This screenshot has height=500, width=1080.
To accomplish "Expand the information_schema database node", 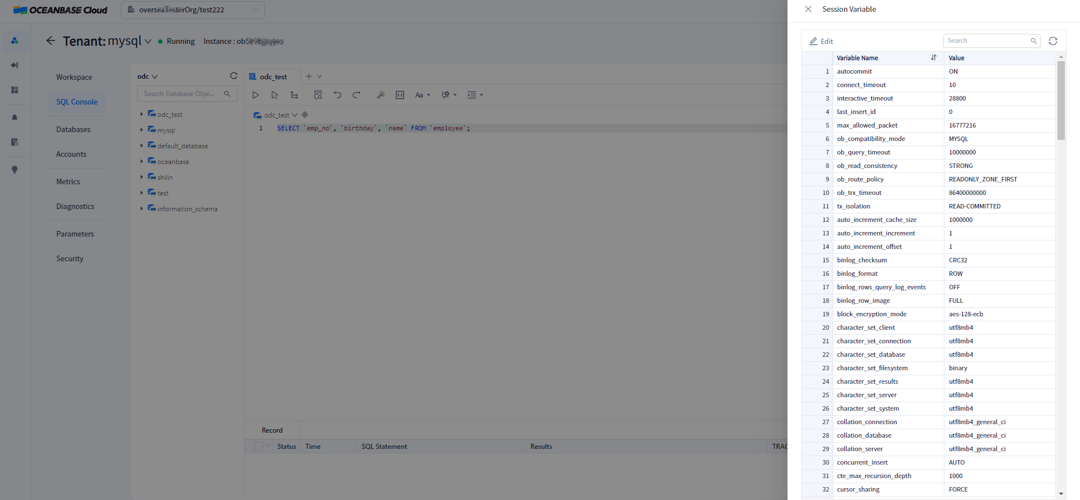I will (141, 209).
